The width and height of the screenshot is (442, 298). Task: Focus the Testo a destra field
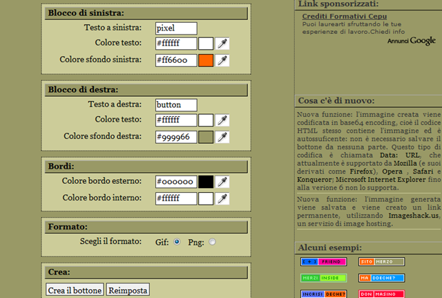176,105
